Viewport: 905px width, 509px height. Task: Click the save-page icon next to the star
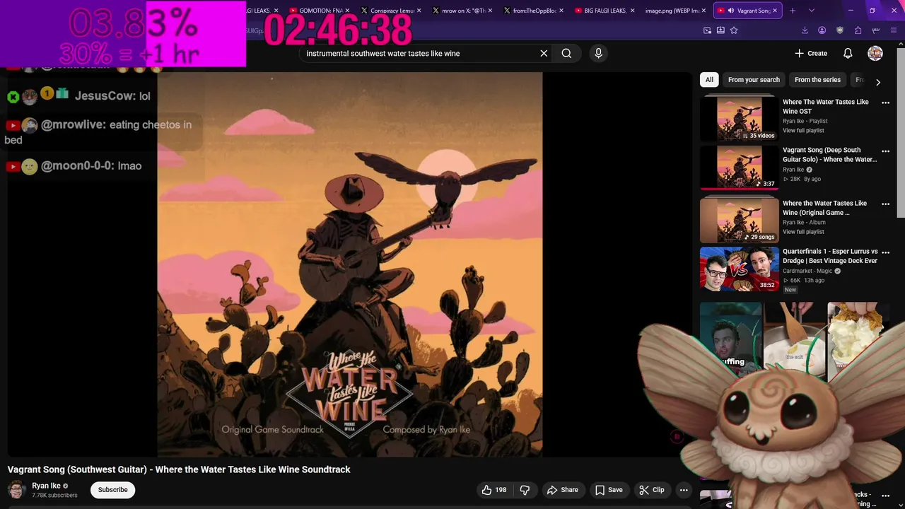(720, 30)
